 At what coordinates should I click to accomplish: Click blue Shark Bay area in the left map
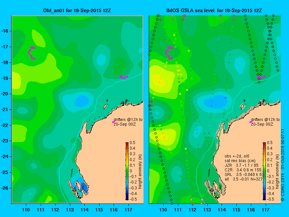coord(79,184)
